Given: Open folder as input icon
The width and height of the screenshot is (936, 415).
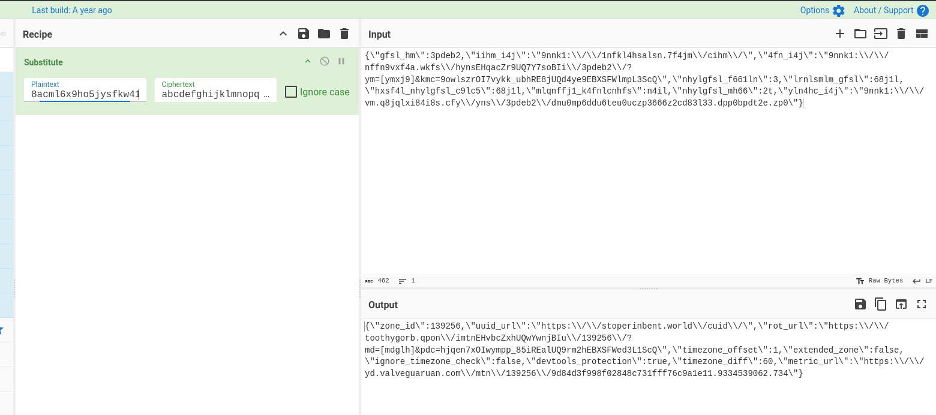Looking at the screenshot, I should (860, 34).
